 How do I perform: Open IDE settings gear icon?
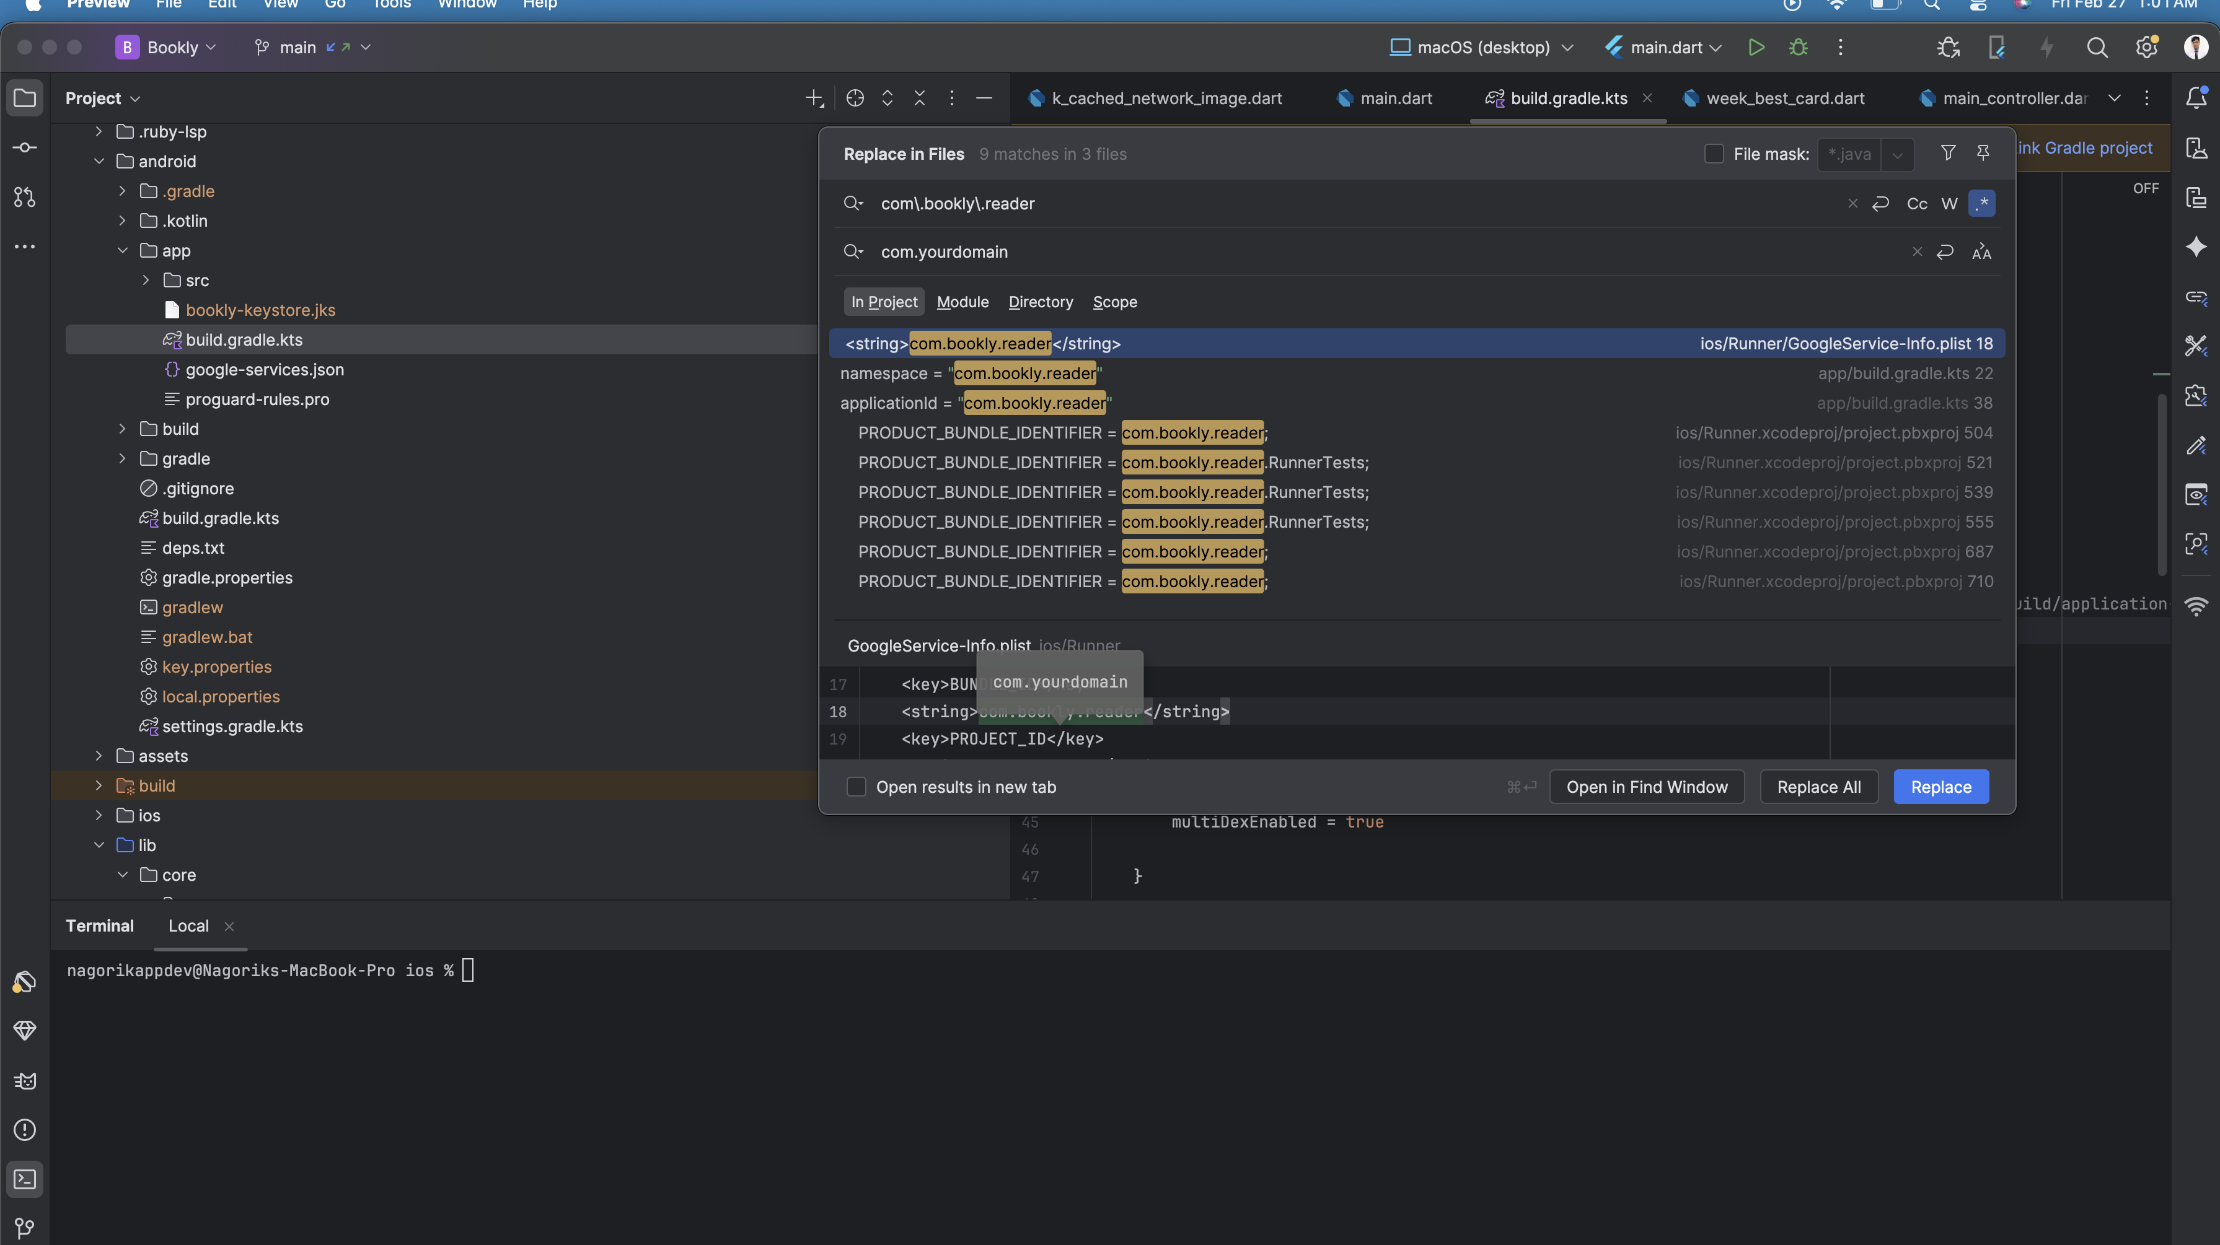pyautogui.click(x=2147, y=48)
